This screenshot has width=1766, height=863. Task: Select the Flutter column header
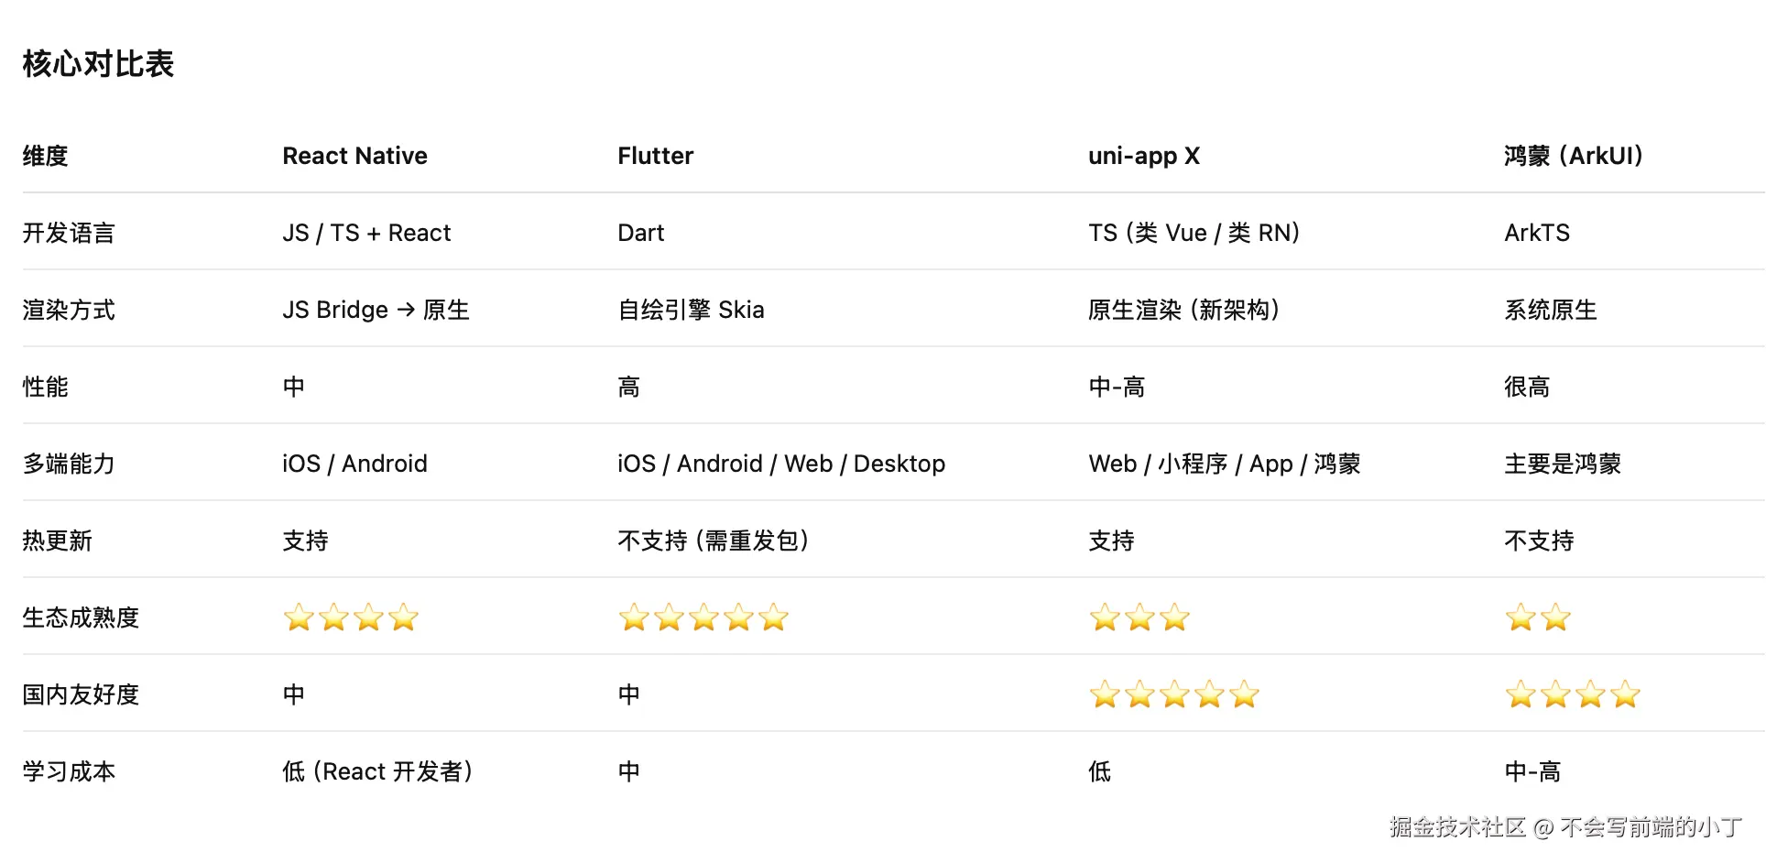tap(655, 156)
